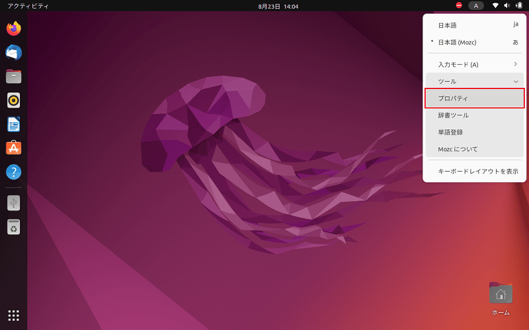The image size is (529, 330).
Task: Open LibreOffice Writer from the dock
Action: click(13, 124)
